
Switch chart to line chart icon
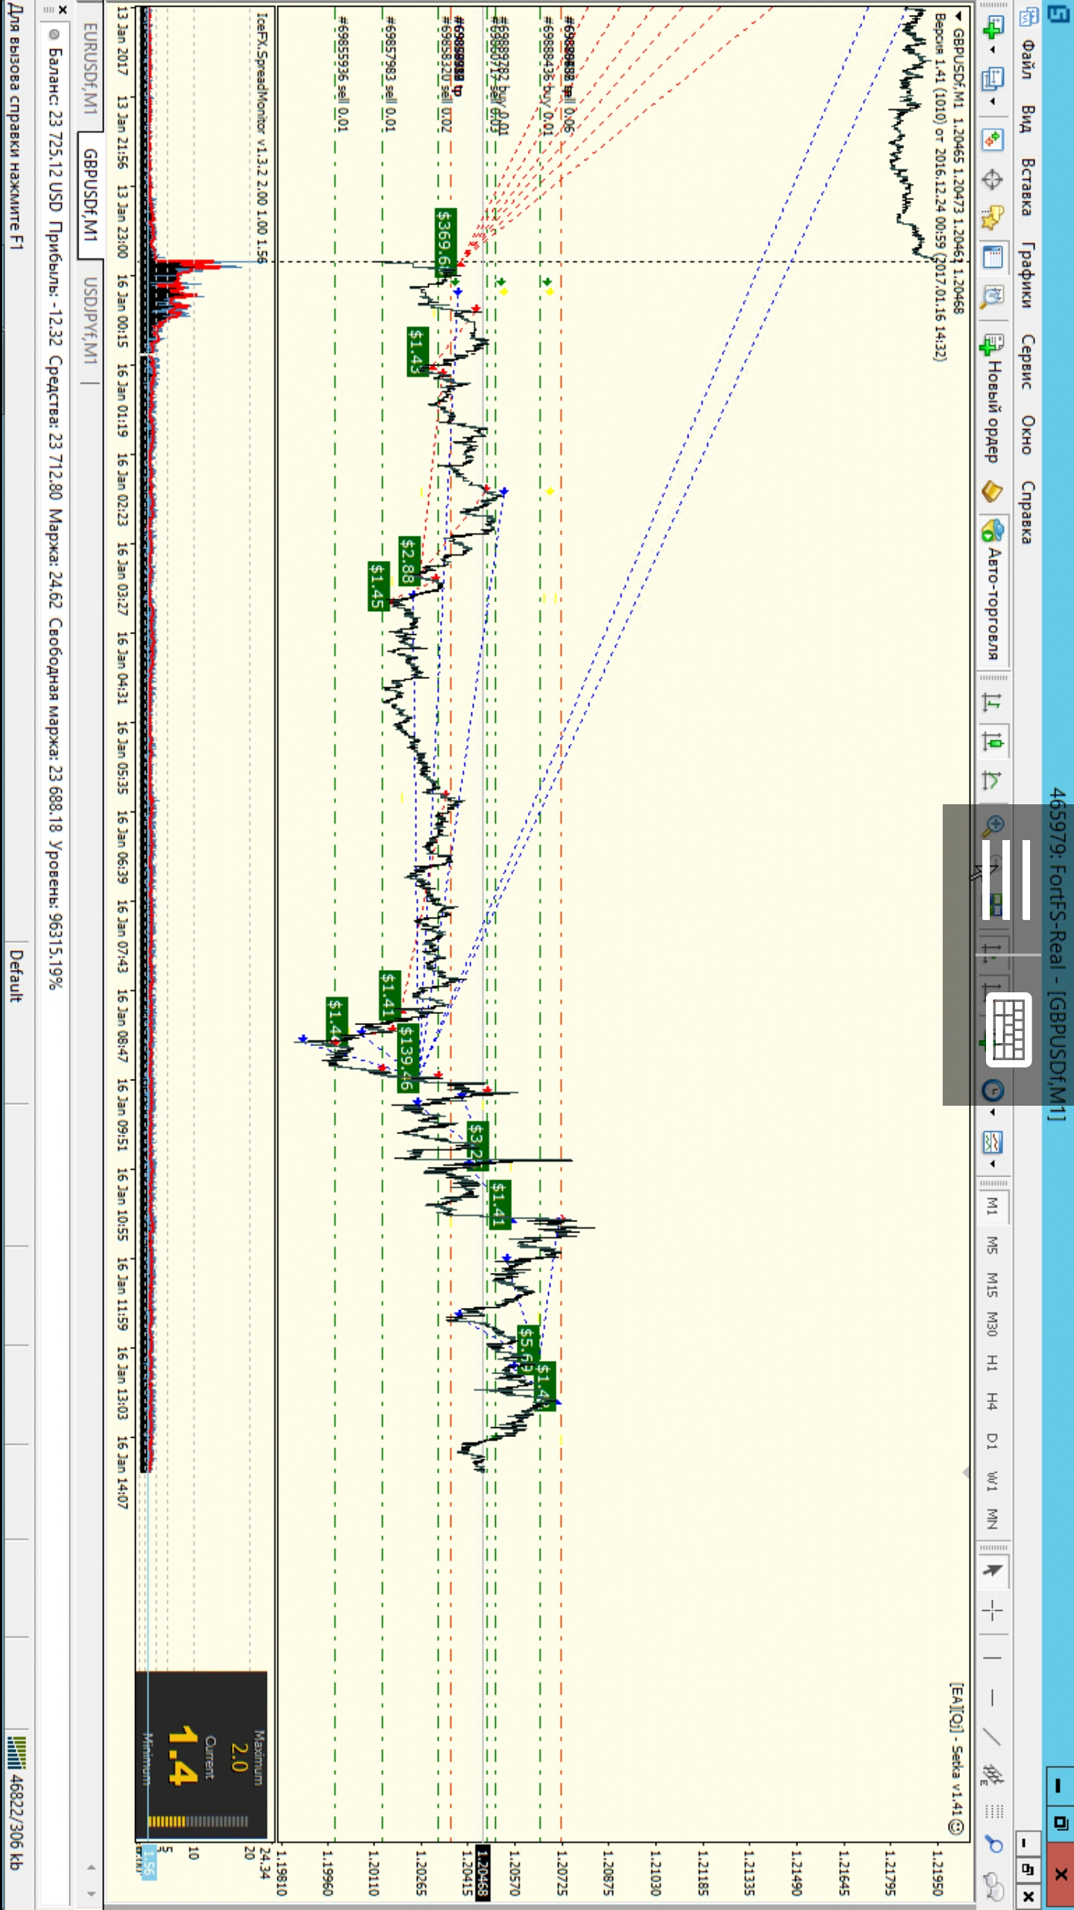993,780
